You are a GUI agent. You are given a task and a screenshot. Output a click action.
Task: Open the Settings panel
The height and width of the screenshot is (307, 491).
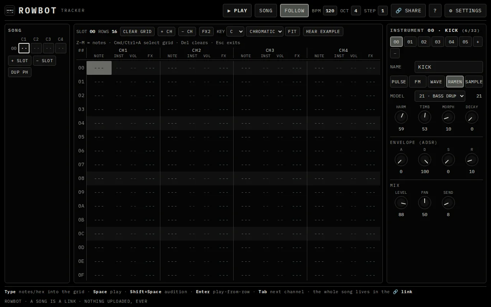pyautogui.click(x=465, y=11)
